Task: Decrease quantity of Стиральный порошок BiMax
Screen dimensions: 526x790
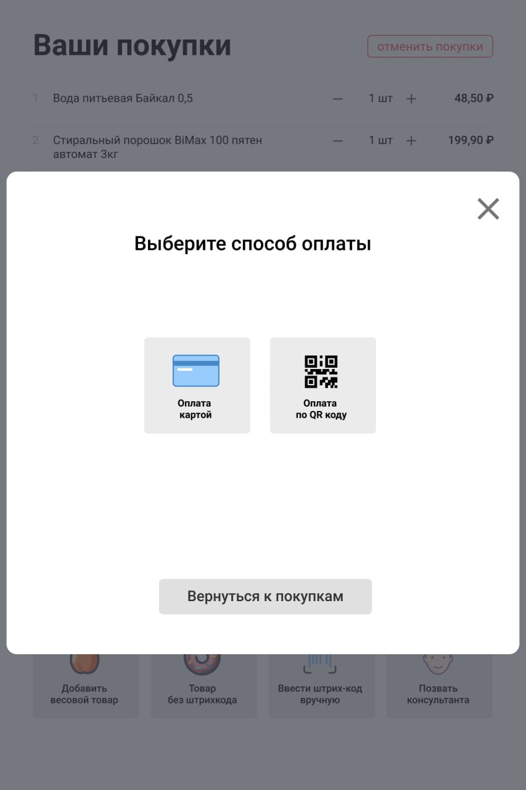Action: point(337,141)
